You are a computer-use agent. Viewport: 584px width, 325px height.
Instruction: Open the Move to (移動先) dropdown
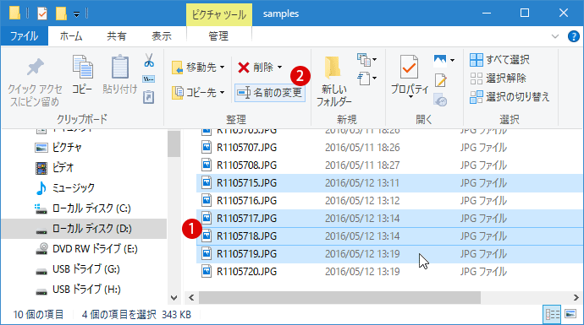coord(199,68)
